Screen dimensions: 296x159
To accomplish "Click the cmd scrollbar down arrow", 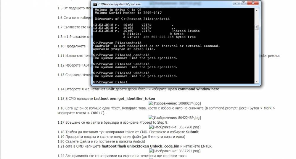I will coord(257,82).
